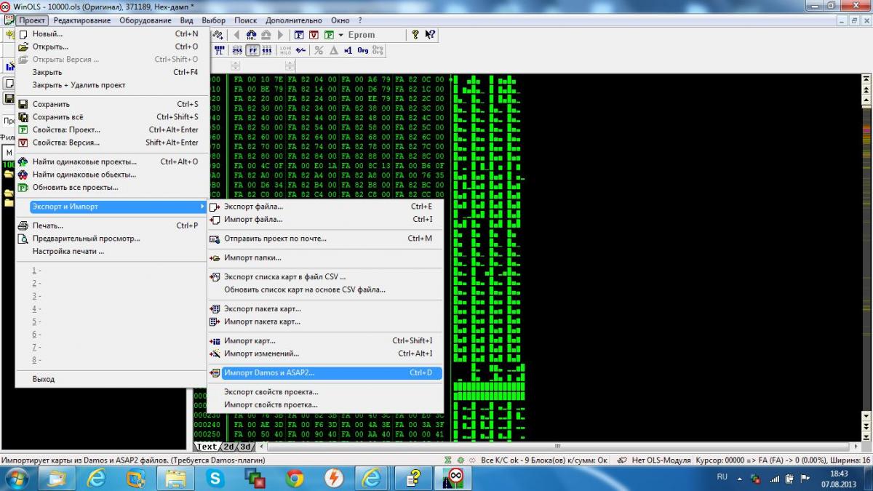Image resolution: width=873 pixels, height=491 pixels.
Task: Toggle the 111 binary display mode
Action: coord(267,50)
